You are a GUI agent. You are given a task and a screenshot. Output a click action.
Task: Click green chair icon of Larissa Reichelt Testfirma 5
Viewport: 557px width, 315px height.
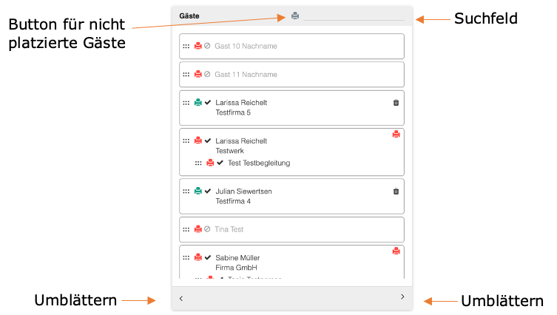pyautogui.click(x=198, y=103)
